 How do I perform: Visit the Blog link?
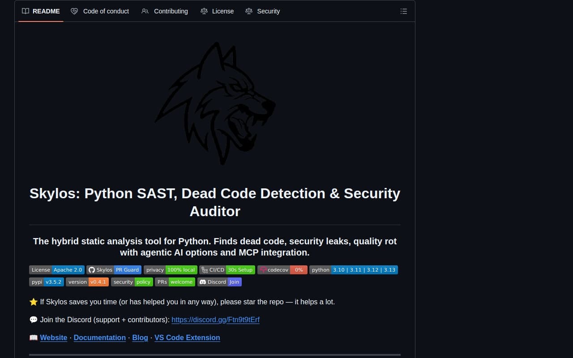click(x=140, y=338)
